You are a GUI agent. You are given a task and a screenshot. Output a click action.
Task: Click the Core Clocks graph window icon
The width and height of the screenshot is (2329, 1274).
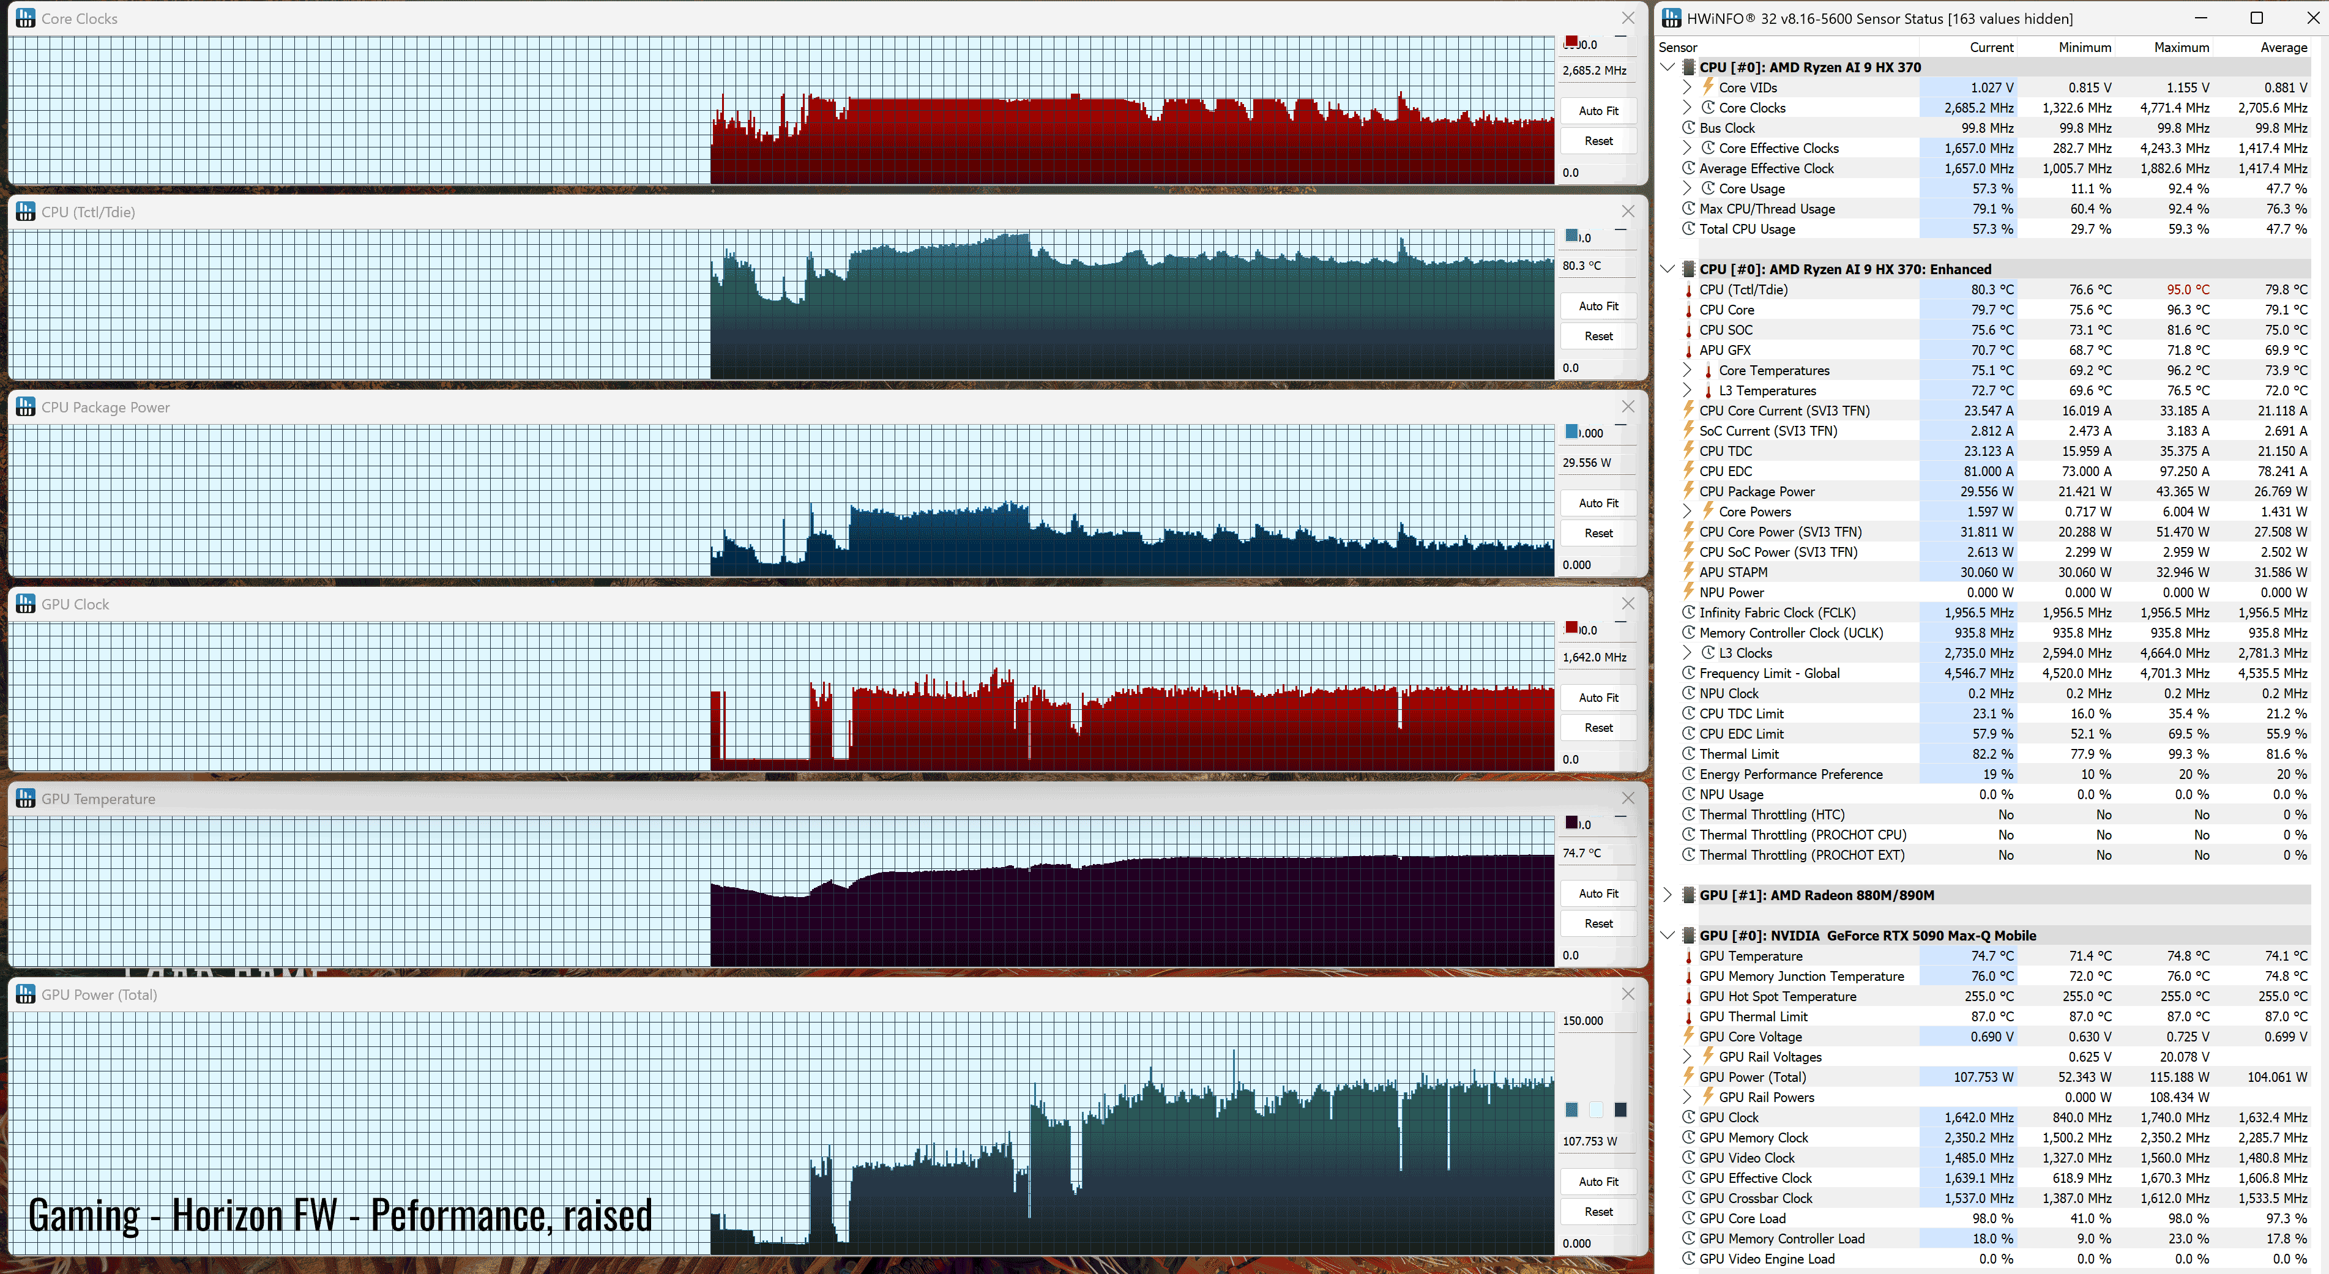(x=25, y=18)
